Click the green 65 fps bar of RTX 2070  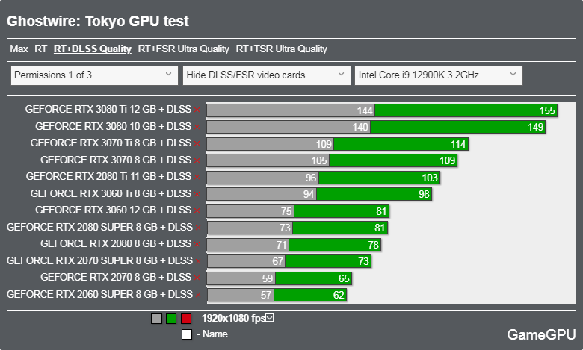pos(314,278)
